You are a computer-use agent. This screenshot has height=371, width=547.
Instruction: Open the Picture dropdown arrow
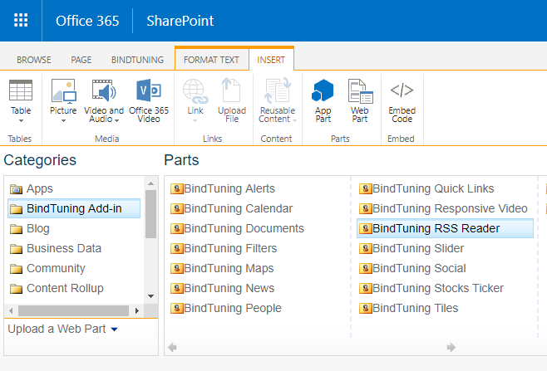click(x=63, y=120)
